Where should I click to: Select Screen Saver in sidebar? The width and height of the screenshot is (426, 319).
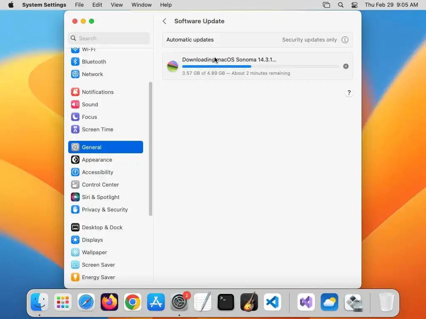[x=105, y=265]
